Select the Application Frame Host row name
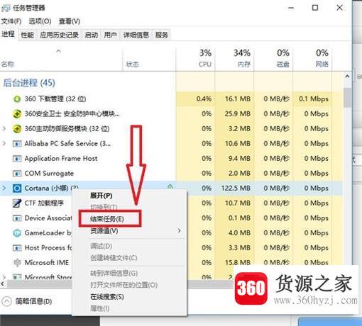The height and width of the screenshot is (326, 362). pyautogui.click(x=61, y=159)
